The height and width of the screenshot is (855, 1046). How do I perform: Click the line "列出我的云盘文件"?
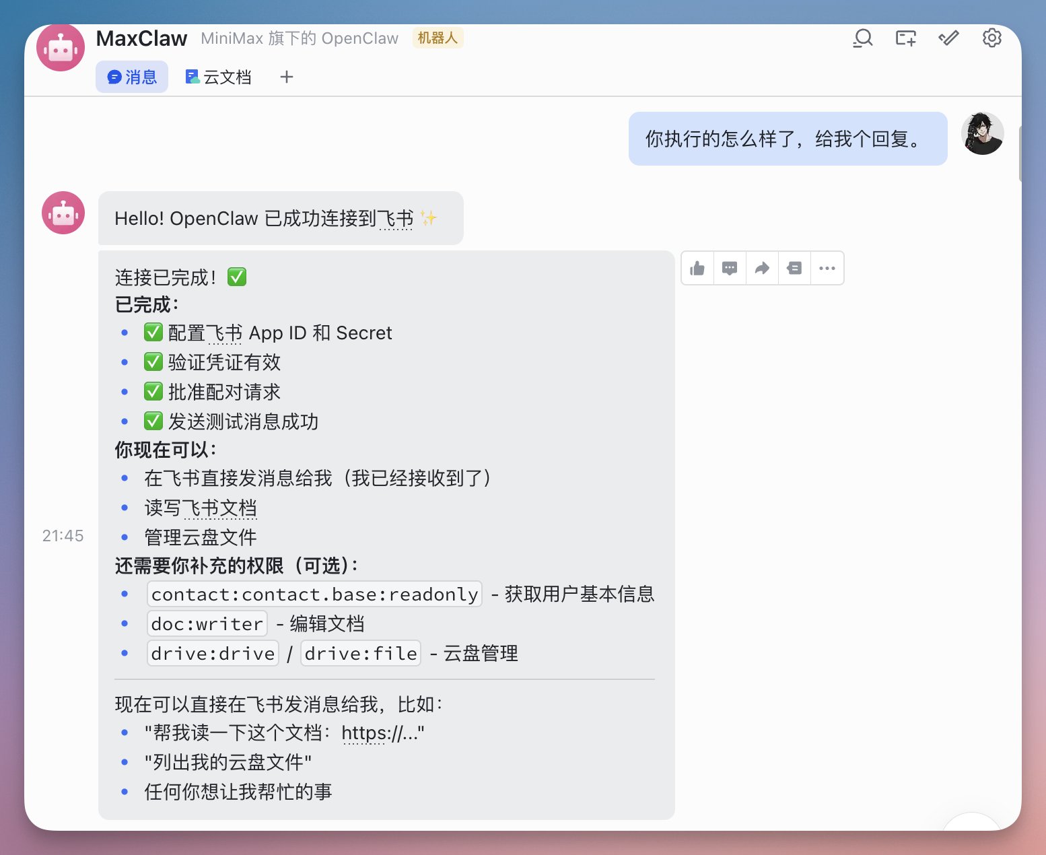point(228,762)
